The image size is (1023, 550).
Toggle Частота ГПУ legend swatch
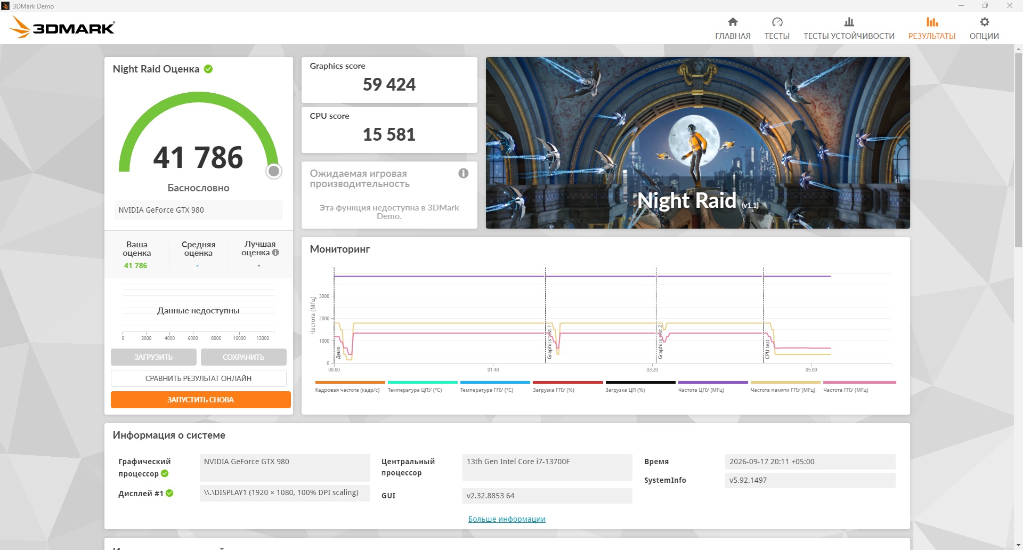click(x=859, y=382)
